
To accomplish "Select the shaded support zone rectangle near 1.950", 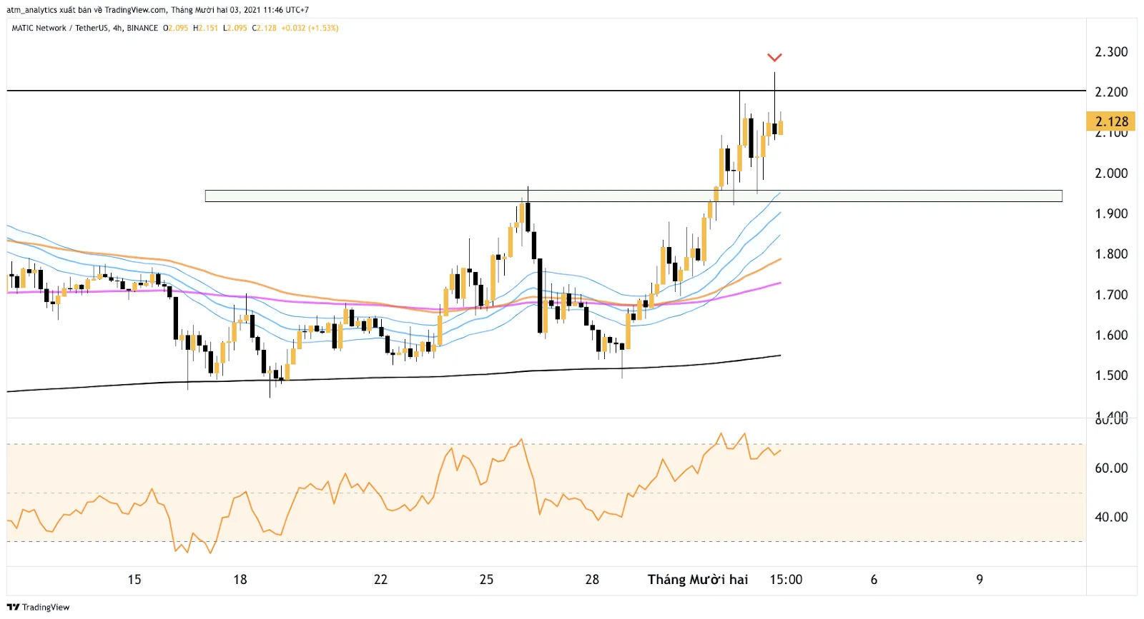I will [x=633, y=196].
